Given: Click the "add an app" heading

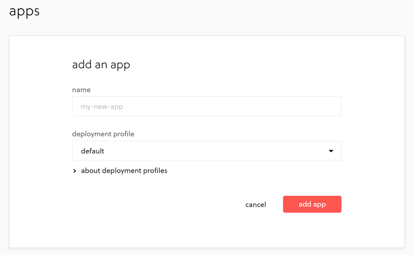Looking at the screenshot, I should click(x=101, y=65).
